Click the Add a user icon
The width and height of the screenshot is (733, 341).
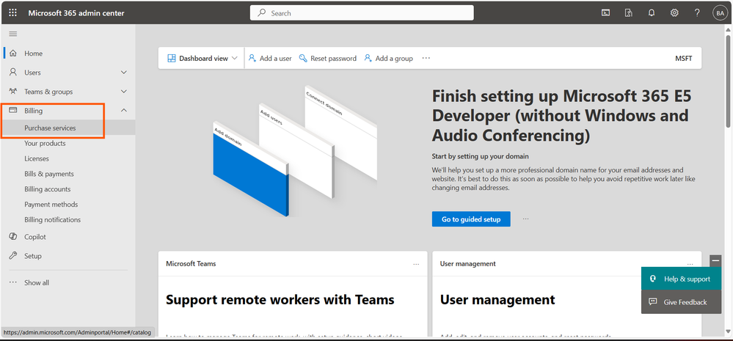click(252, 58)
